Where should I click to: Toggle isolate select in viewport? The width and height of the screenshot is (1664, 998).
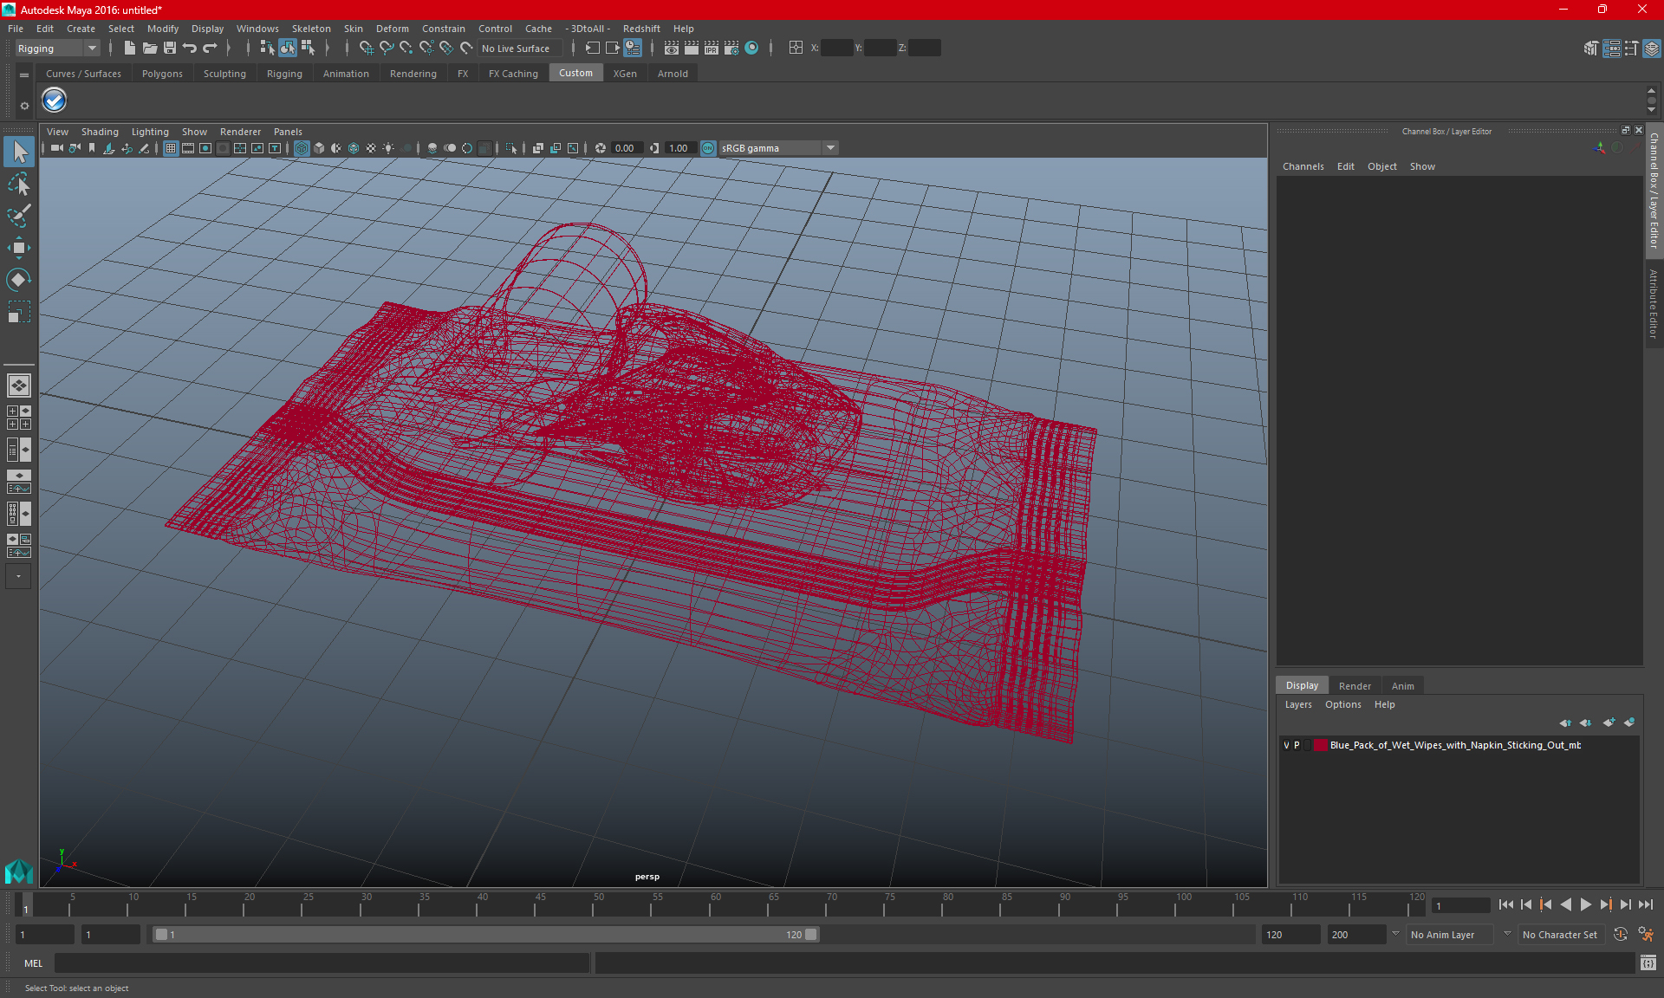[511, 148]
